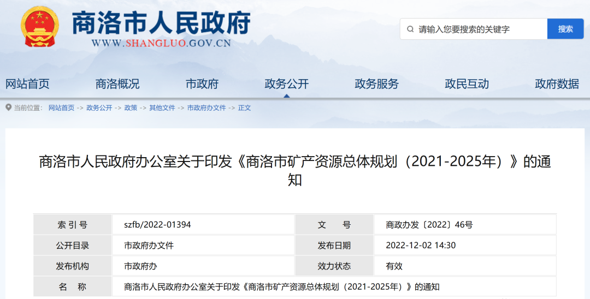This screenshot has height=299, width=590.
Task: Open the 政府数据 navigation item
Action: [x=557, y=84]
